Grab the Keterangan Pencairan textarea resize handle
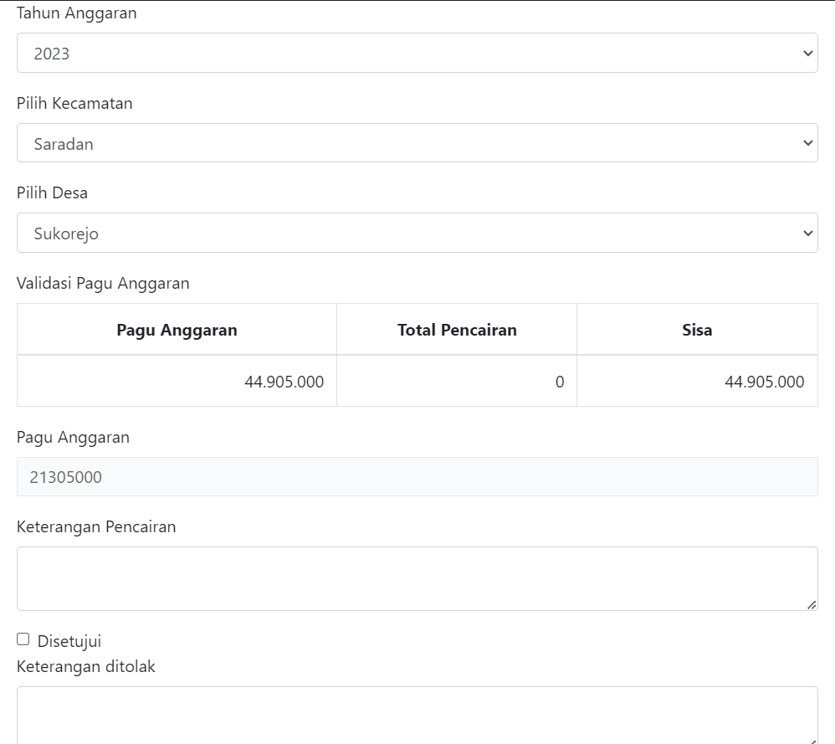Image resolution: width=835 pixels, height=744 pixels. pyautogui.click(x=812, y=605)
